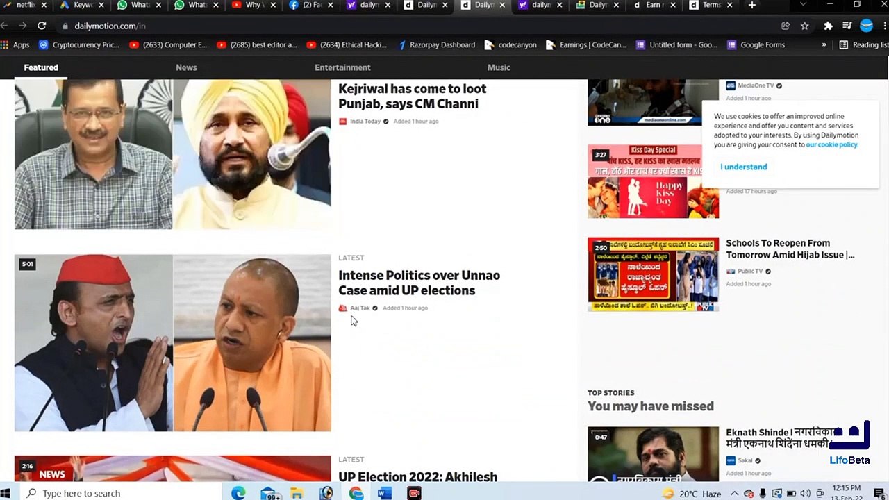The height and width of the screenshot is (500, 889).
Task: Reload the page with the refresh icon
Action: coord(42,26)
